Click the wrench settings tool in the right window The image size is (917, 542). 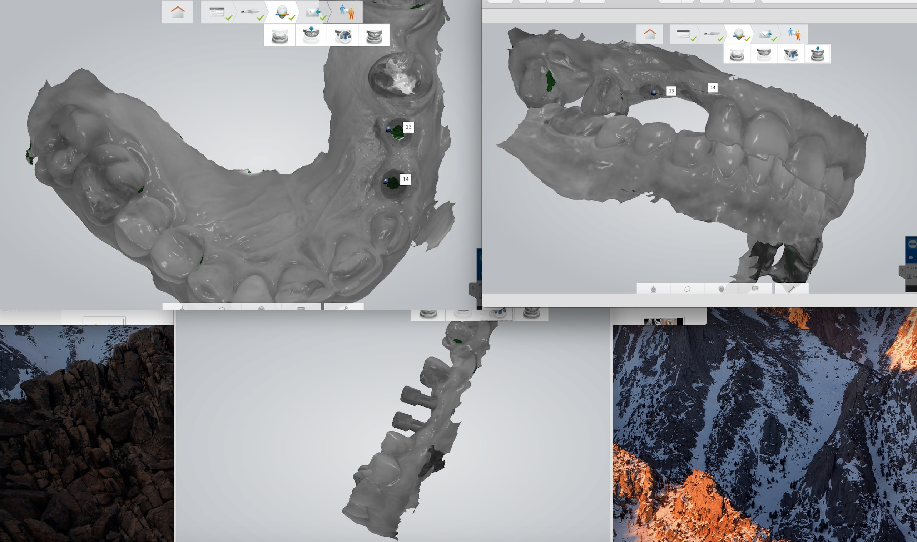791,289
